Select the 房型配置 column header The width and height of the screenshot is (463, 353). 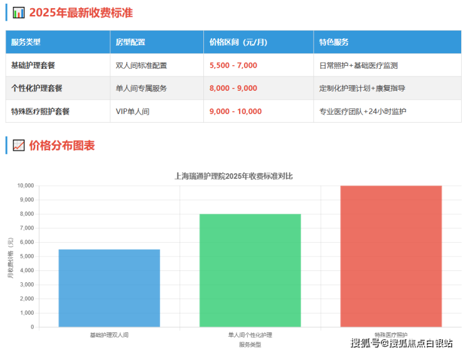point(130,42)
